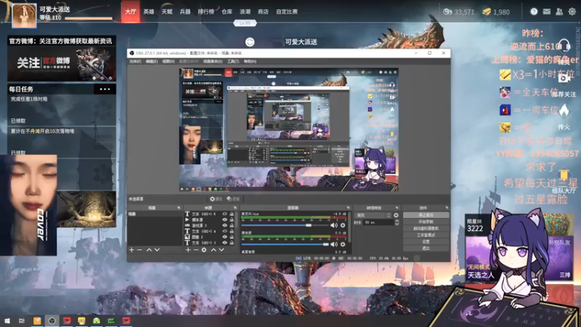The width and height of the screenshot is (581, 327).
Task: Switch to the 排行榜 game tab
Action: tap(206, 12)
